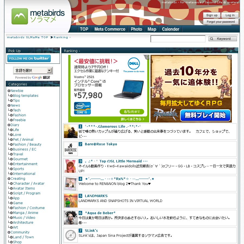Select the Freebie category
Image resolution: width=244 pixels, height=244 pixels.
tap(19, 120)
